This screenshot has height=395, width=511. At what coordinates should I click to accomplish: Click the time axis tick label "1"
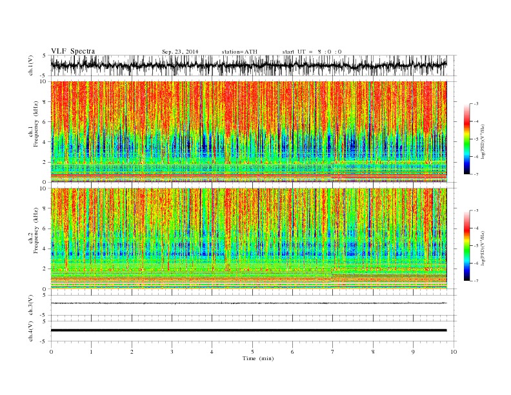coord(91,352)
